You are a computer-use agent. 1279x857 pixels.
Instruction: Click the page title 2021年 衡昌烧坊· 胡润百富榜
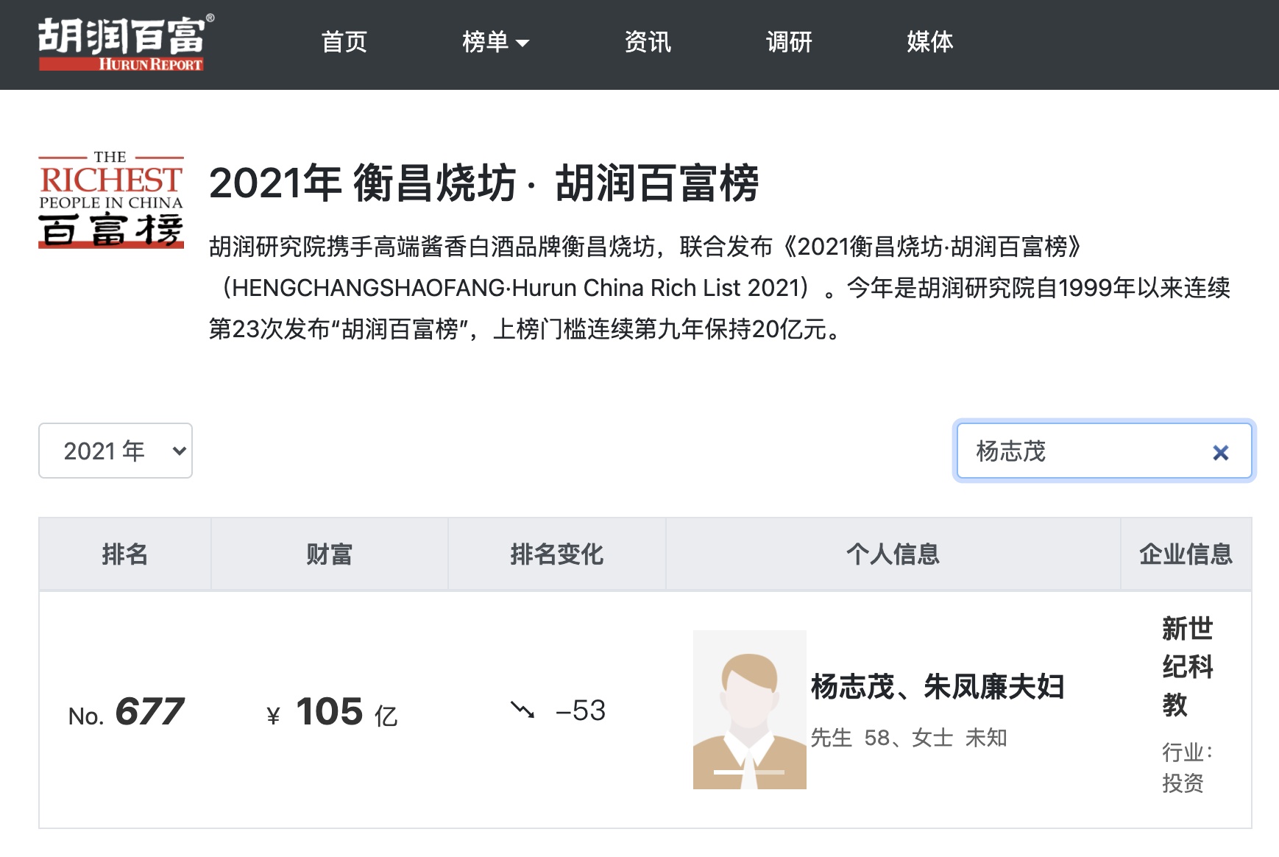484,183
